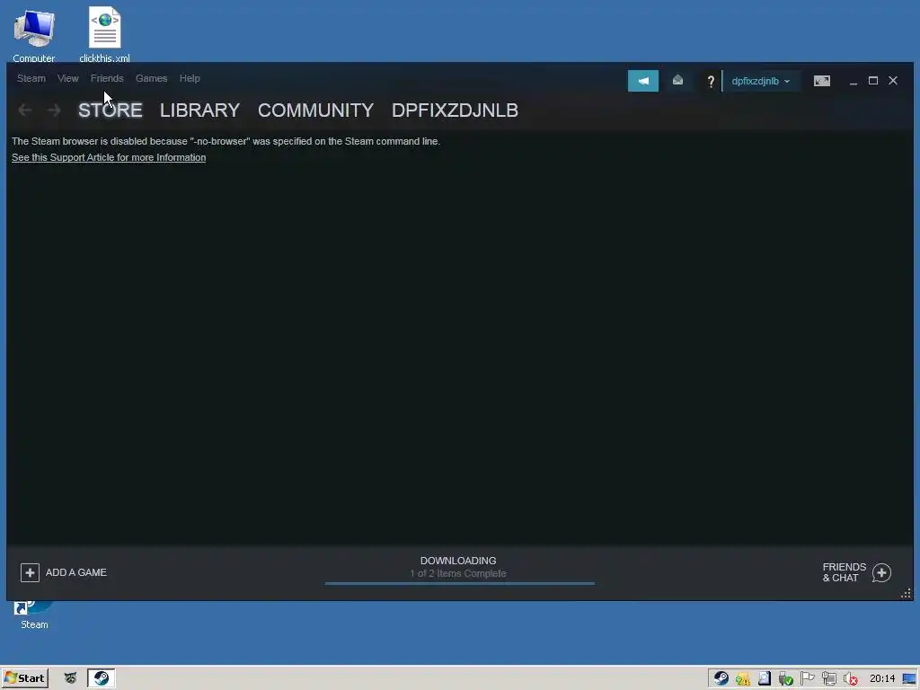Click the safely remove hardware tray icon

pyautogui.click(x=785, y=679)
